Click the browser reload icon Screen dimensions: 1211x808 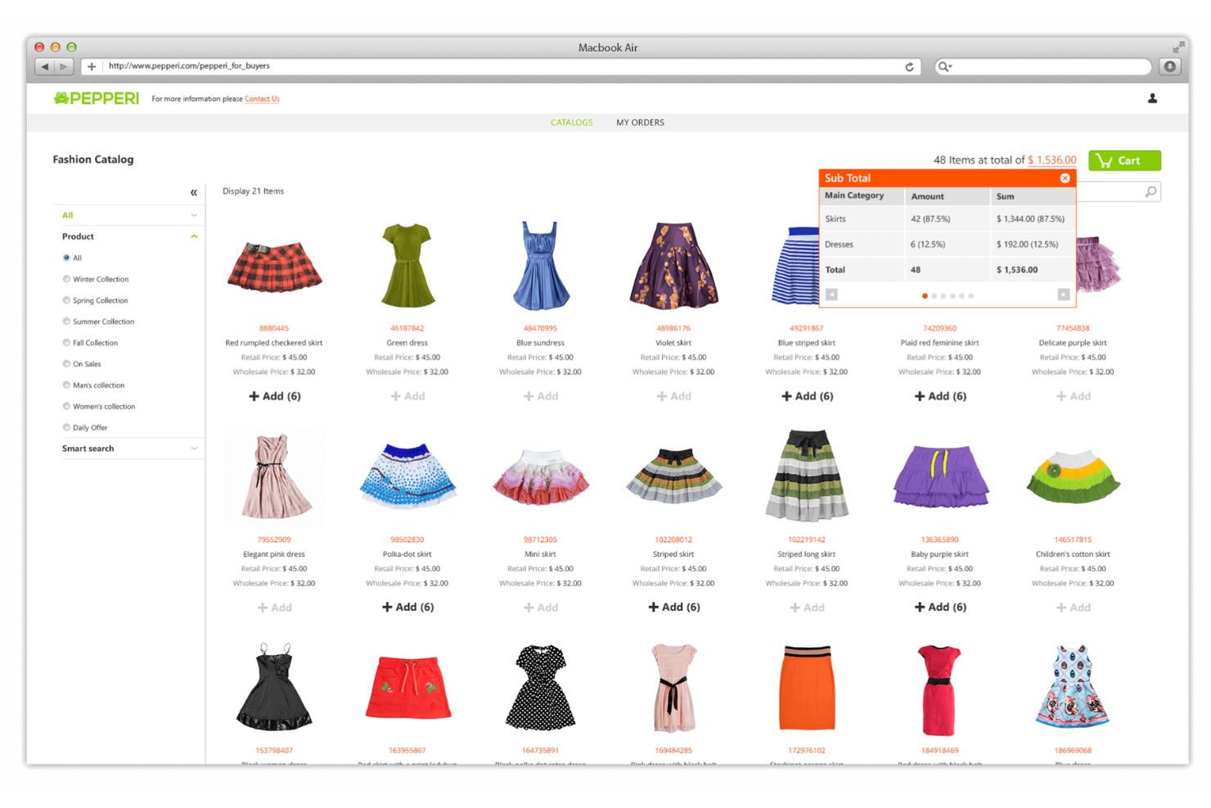(909, 67)
